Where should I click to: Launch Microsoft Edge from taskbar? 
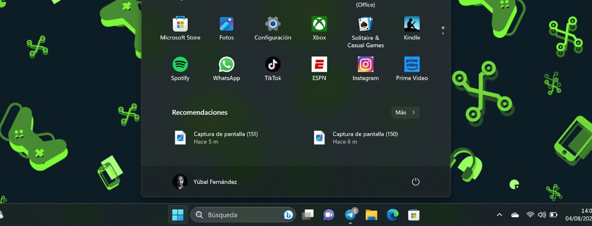pyautogui.click(x=392, y=215)
